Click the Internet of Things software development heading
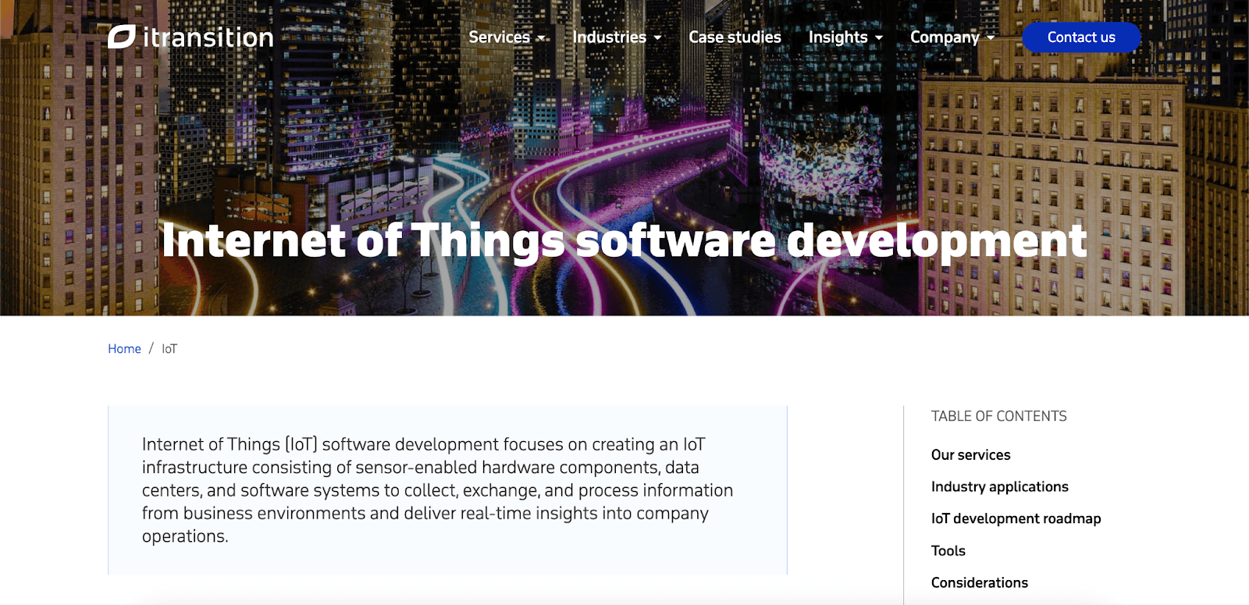The image size is (1249, 605). tap(624, 240)
